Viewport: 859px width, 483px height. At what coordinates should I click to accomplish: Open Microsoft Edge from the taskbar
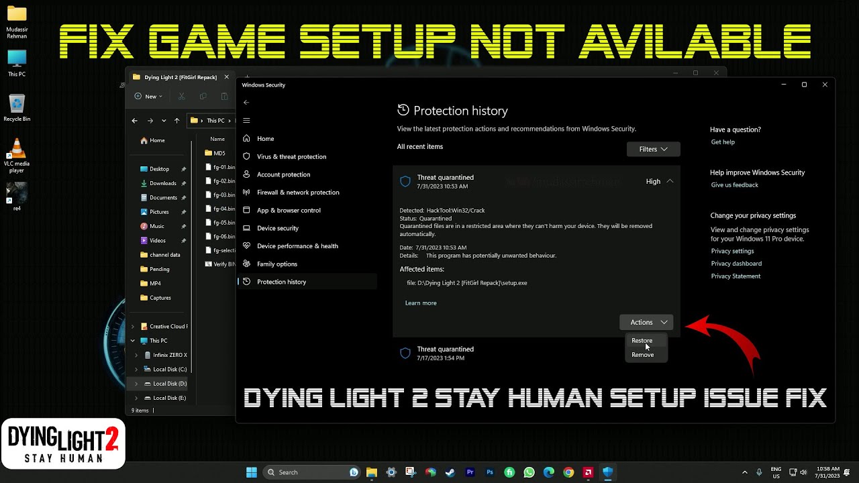(548, 472)
